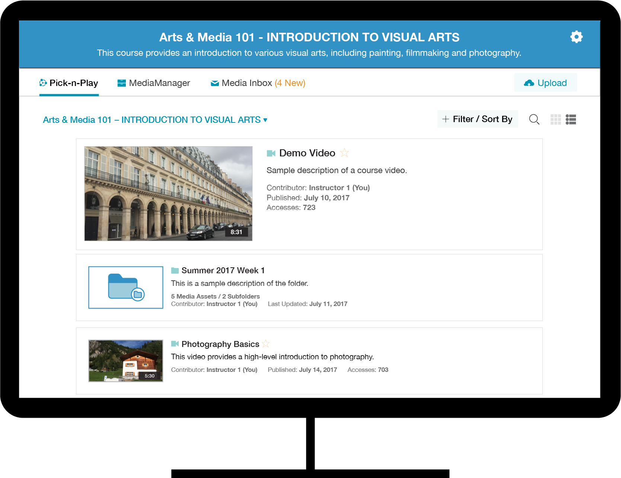This screenshot has width=621, height=478.
Task: Click the '8:31' duration badge on Demo Video
Action: coord(236,232)
